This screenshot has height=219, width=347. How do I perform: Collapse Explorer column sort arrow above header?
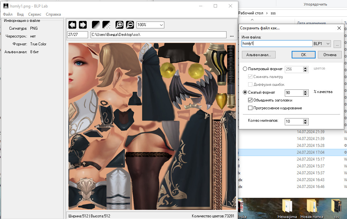252,20
